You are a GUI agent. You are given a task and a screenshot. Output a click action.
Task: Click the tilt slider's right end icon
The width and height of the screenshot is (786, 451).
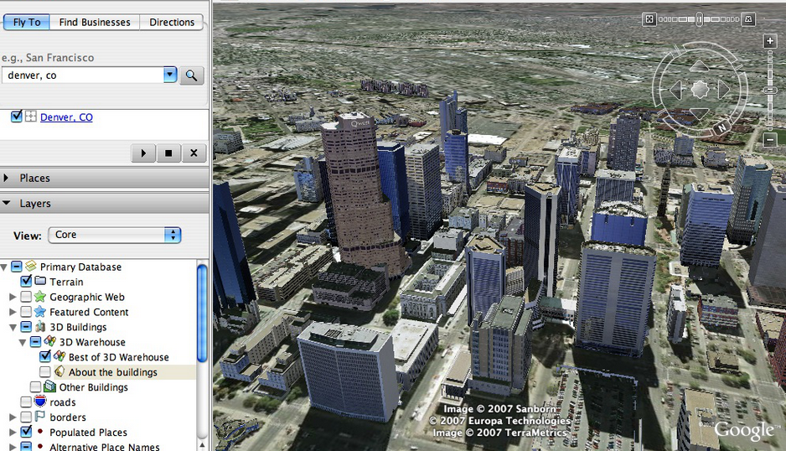748,19
